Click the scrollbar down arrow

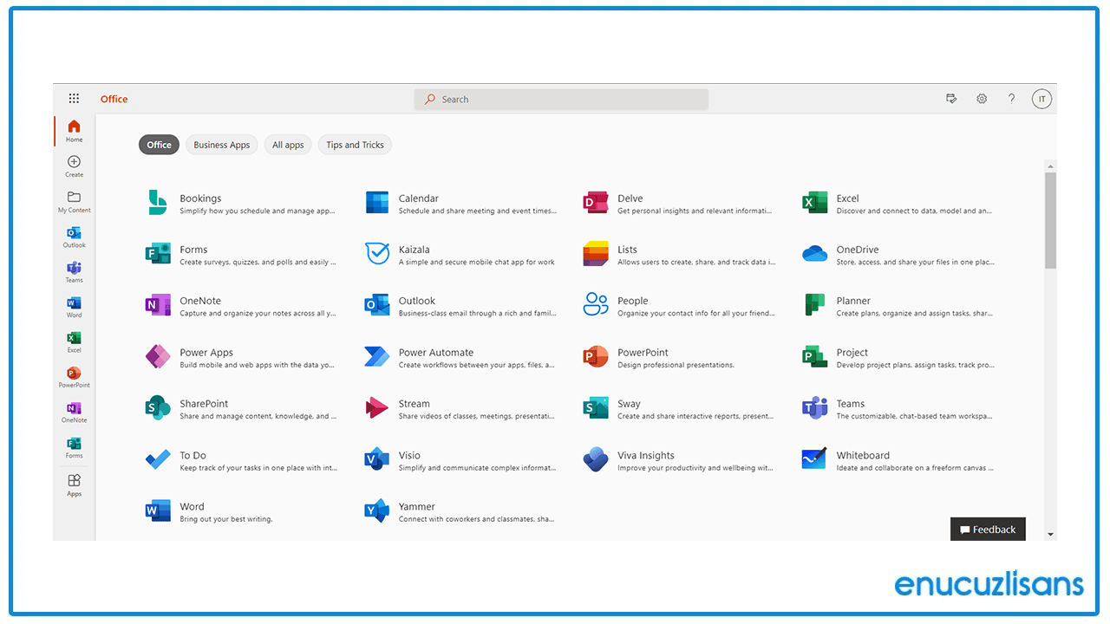[1050, 535]
